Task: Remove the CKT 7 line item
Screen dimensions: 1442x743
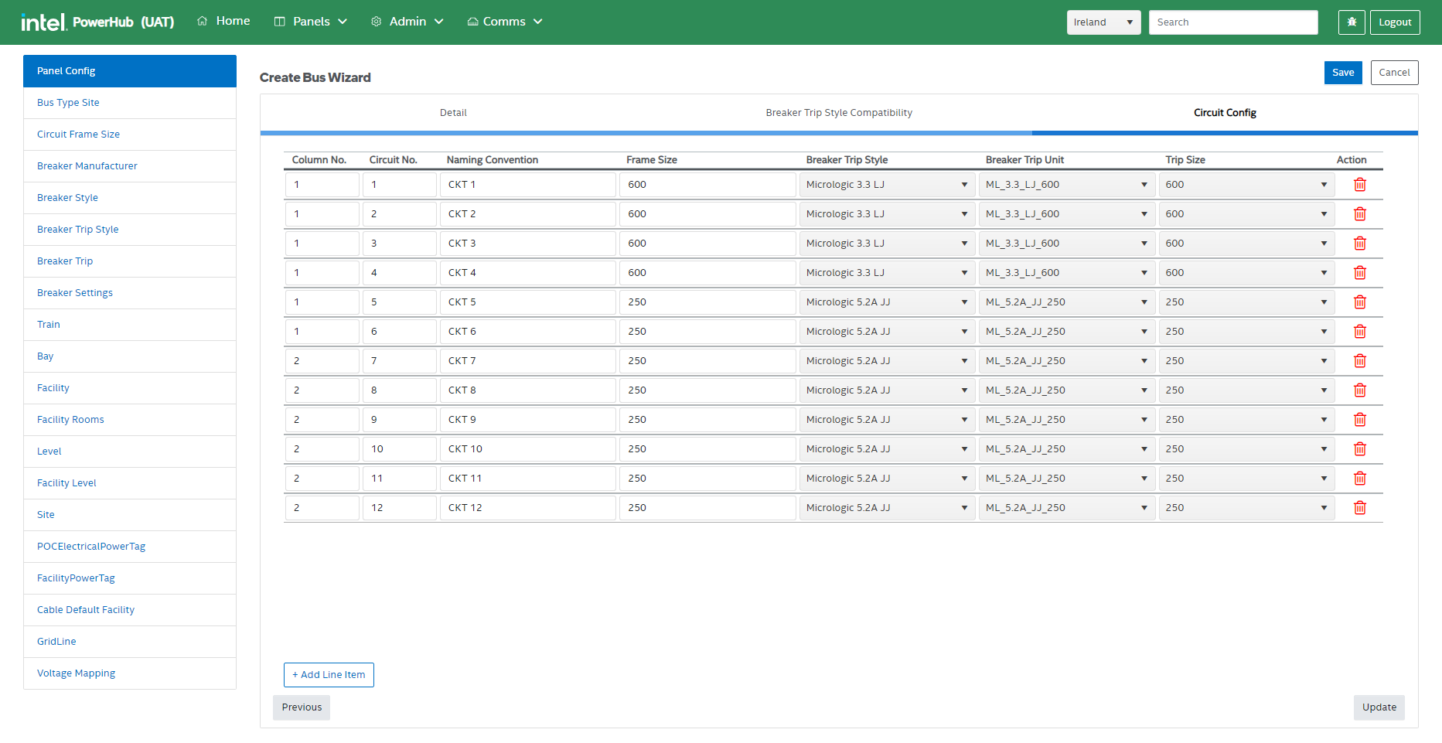Action: (1359, 361)
